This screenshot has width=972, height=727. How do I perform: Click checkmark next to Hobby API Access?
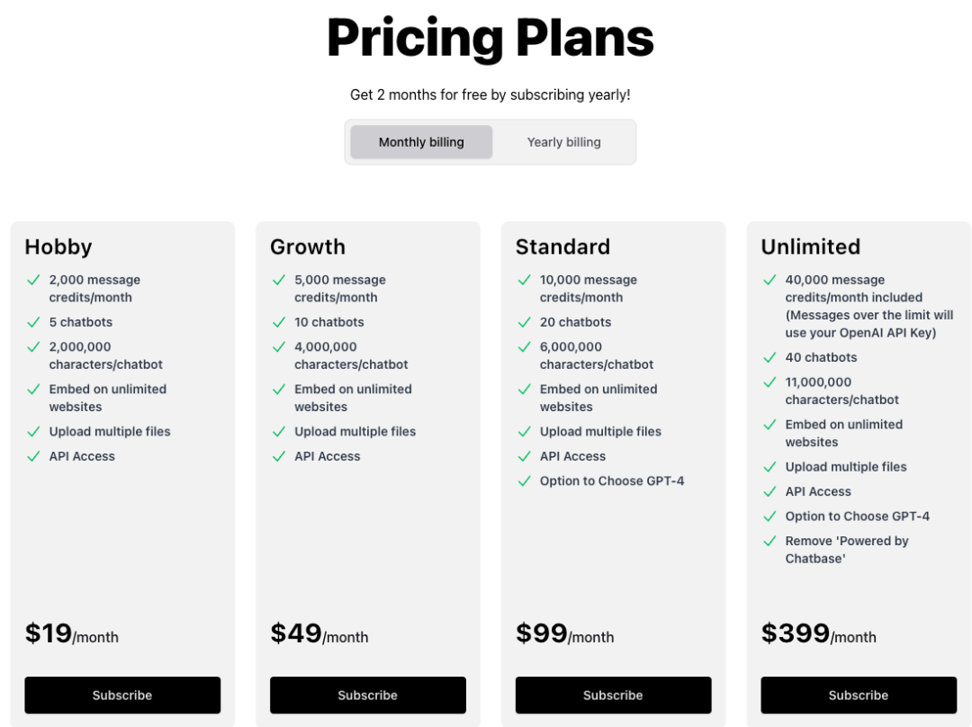coord(33,456)
